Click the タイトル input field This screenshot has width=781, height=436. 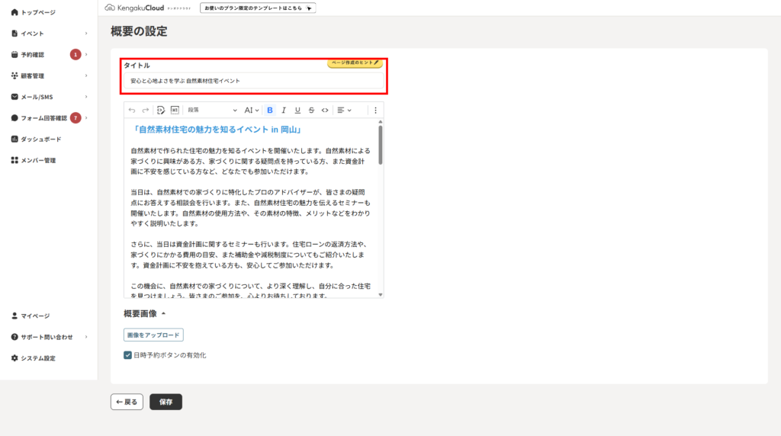(254, 81)
